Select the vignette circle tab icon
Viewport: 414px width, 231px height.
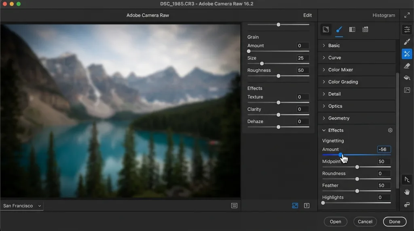326,29
